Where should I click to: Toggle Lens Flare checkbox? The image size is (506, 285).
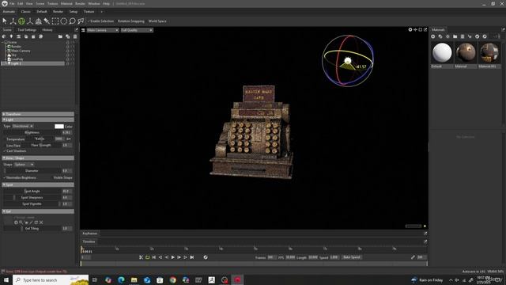pyautogui.click(x=13, y=146)
